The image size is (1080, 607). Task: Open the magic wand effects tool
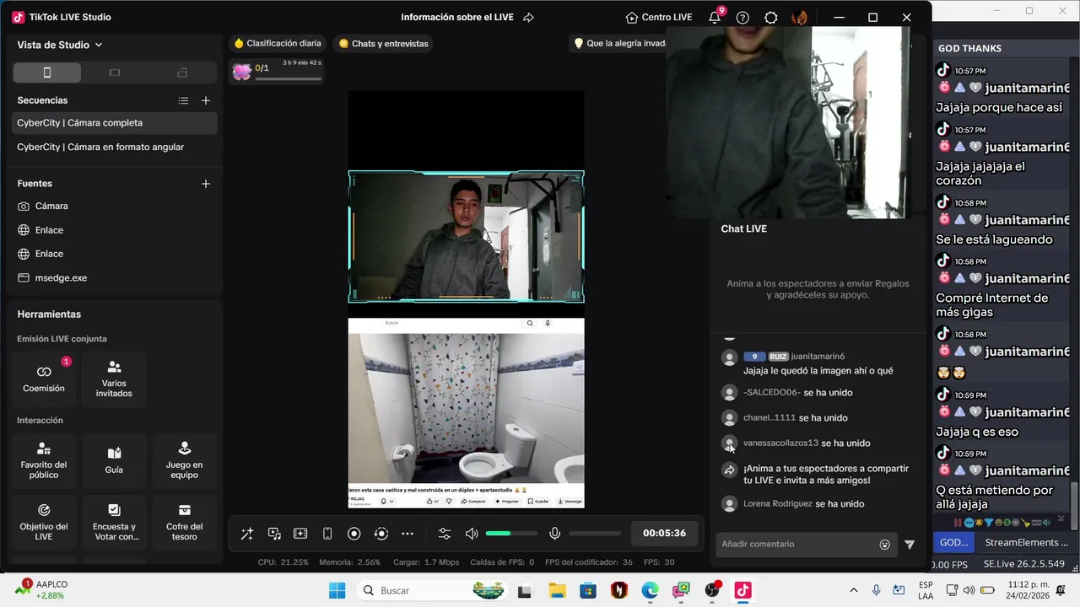tap(247, 534)
